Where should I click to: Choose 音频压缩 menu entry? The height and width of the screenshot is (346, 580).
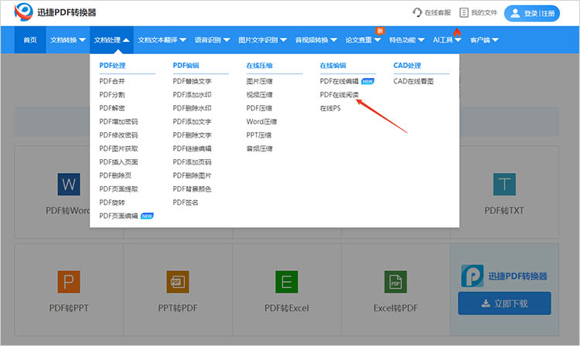click(259, 148)
